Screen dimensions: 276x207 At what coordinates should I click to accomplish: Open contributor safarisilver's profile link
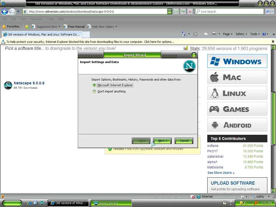(215, 157)
